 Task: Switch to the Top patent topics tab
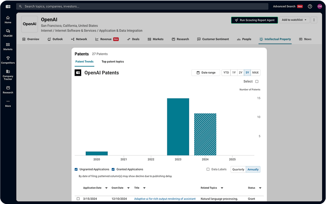pos(113,62)
